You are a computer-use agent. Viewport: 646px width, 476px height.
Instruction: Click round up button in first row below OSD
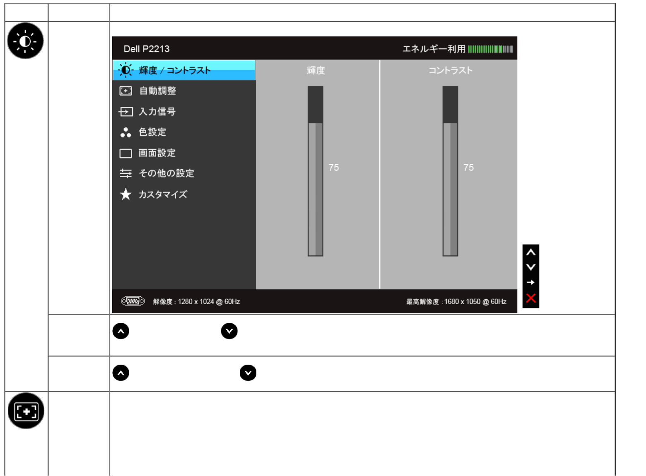[121, 331]
